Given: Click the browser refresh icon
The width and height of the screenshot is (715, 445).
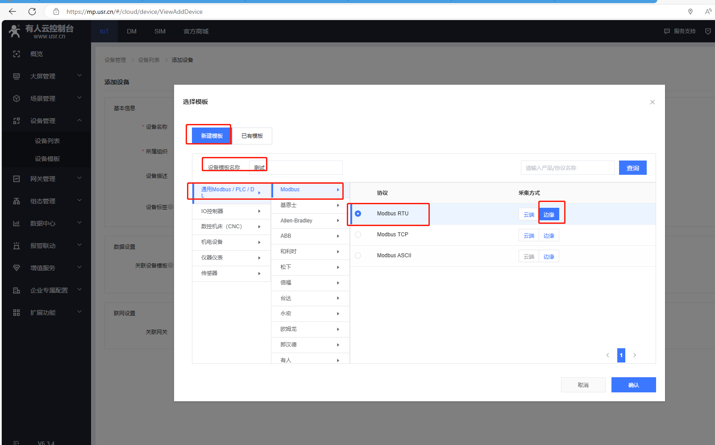Looking at the screenshot, I should click(32, 12).
